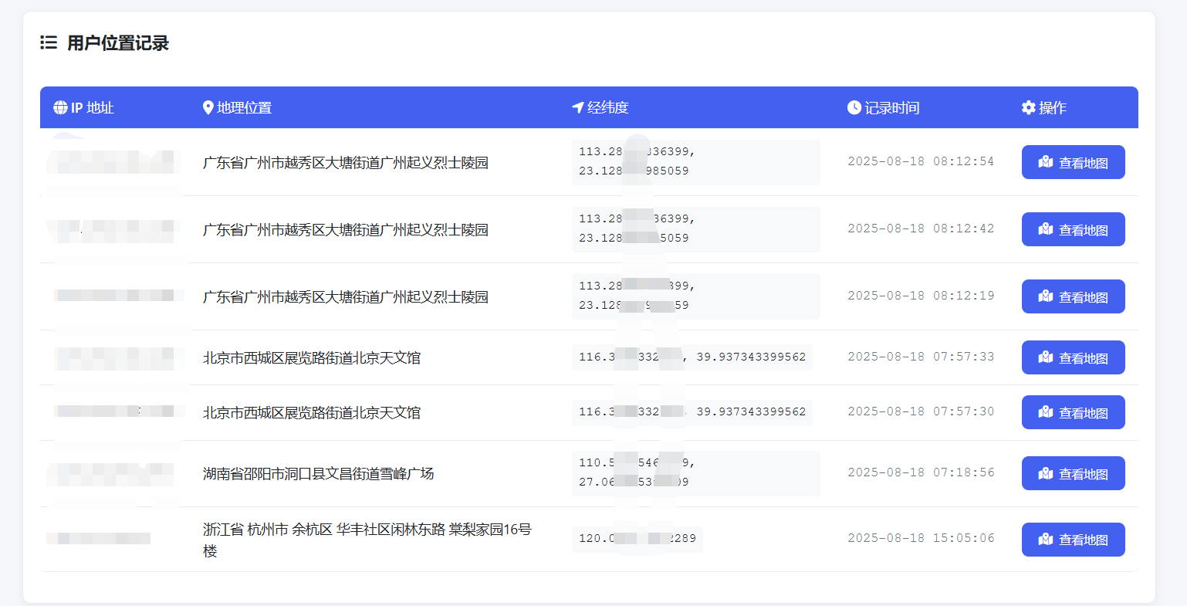Screen dimensions: 1187x606
Task: Click the timestamp 2025-08-18 15:05:06
Action: (x=921, y=538)
